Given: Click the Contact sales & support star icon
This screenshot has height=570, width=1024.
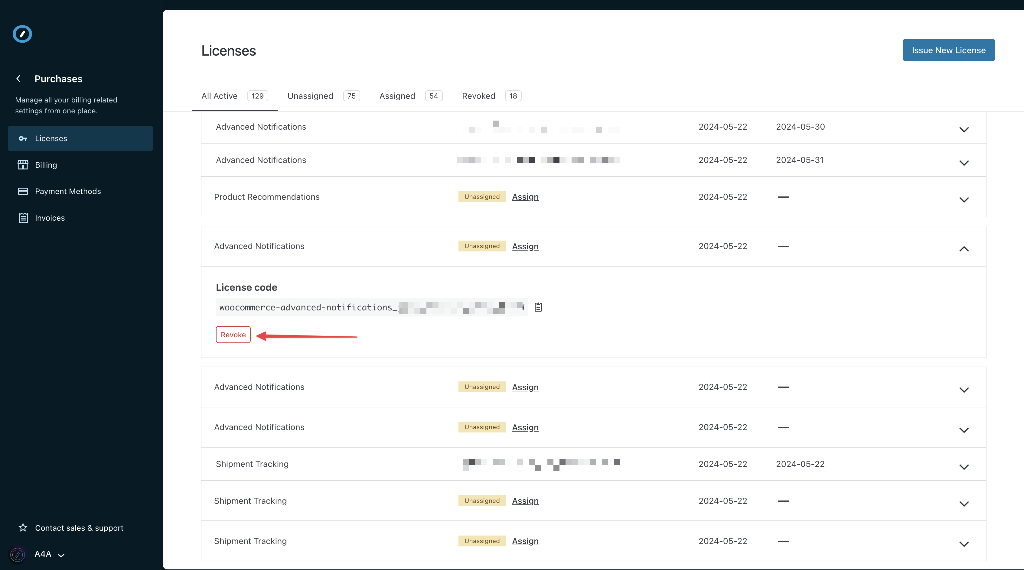Looking at the screenshot, I should point(23,527).
